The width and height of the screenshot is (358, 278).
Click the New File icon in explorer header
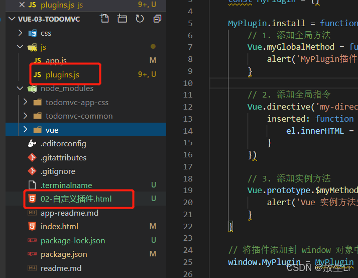[x=104, y=18]
